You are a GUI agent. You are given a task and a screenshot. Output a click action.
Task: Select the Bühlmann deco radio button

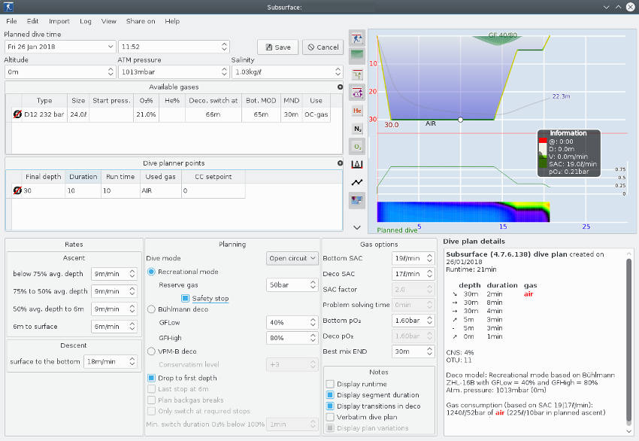point(151,309)
